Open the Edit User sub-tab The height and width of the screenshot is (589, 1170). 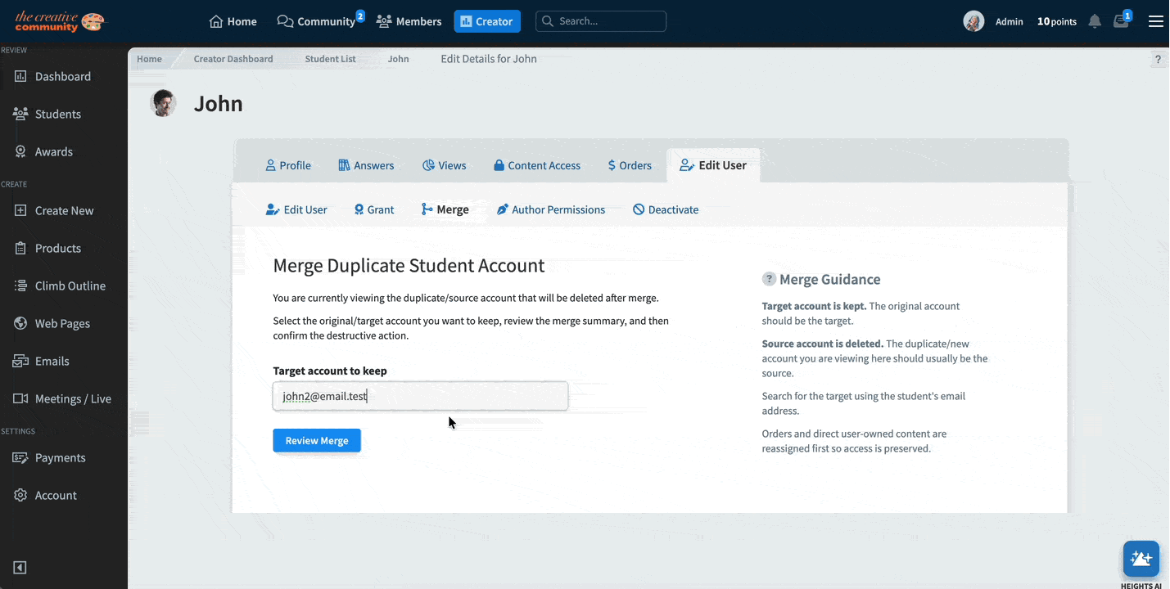(x=296, y=209)
